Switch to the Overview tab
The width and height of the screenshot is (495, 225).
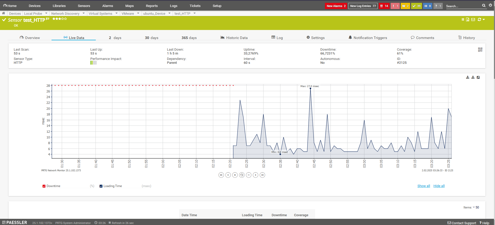point(30,38)
